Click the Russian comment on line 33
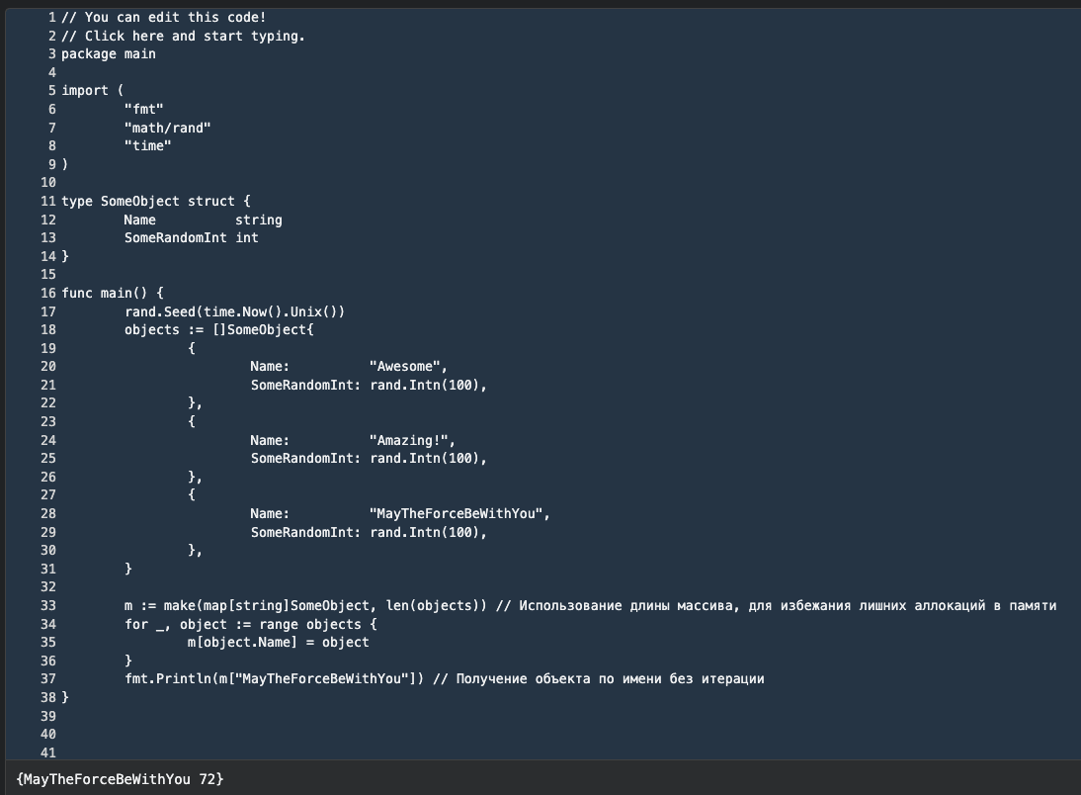 [776, 605]
